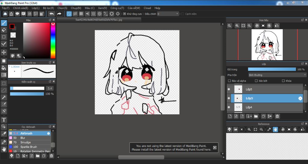Image resolution: width=308 pixels, height=164 pixels.
Task: Open the Bộ lọc(R) menu
Action: 48,8
